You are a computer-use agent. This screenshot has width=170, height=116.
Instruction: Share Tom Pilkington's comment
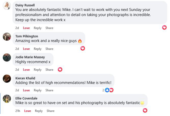coord(49,49)
